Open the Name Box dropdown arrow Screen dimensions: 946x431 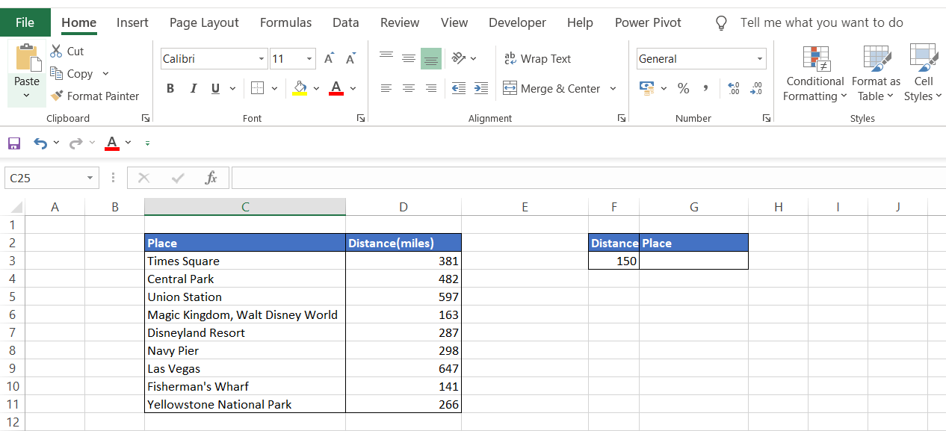90,178
